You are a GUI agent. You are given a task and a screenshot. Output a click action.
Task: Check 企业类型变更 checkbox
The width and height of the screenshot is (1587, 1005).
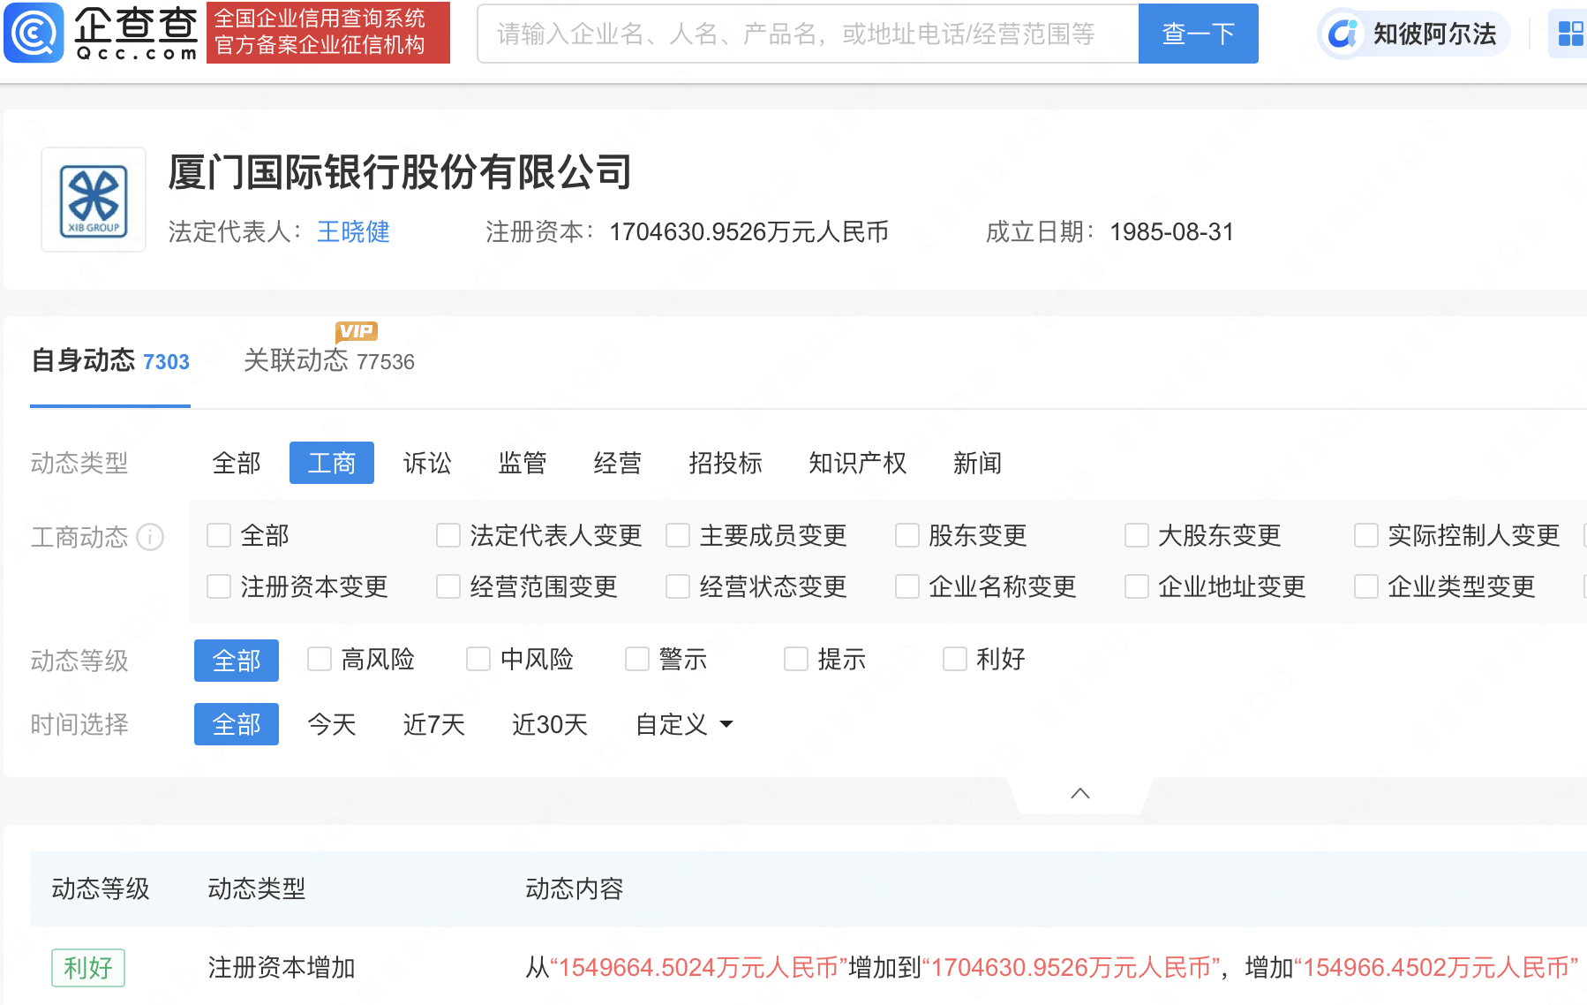point(1366,586)
